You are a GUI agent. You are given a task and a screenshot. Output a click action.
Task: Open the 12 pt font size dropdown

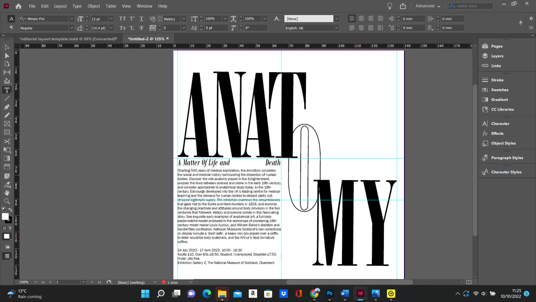pyautogui.click(x=111, y=19)
